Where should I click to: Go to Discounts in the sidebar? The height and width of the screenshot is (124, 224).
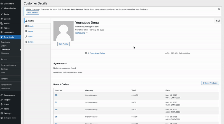pos(5,53)
